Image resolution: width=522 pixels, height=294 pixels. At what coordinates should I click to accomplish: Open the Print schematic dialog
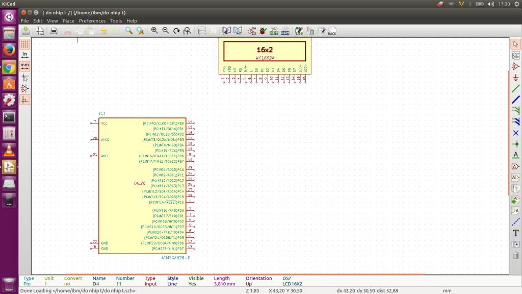coord(54,31)
